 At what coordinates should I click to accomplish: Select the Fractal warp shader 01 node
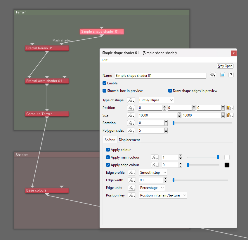[x=47, y=81]
